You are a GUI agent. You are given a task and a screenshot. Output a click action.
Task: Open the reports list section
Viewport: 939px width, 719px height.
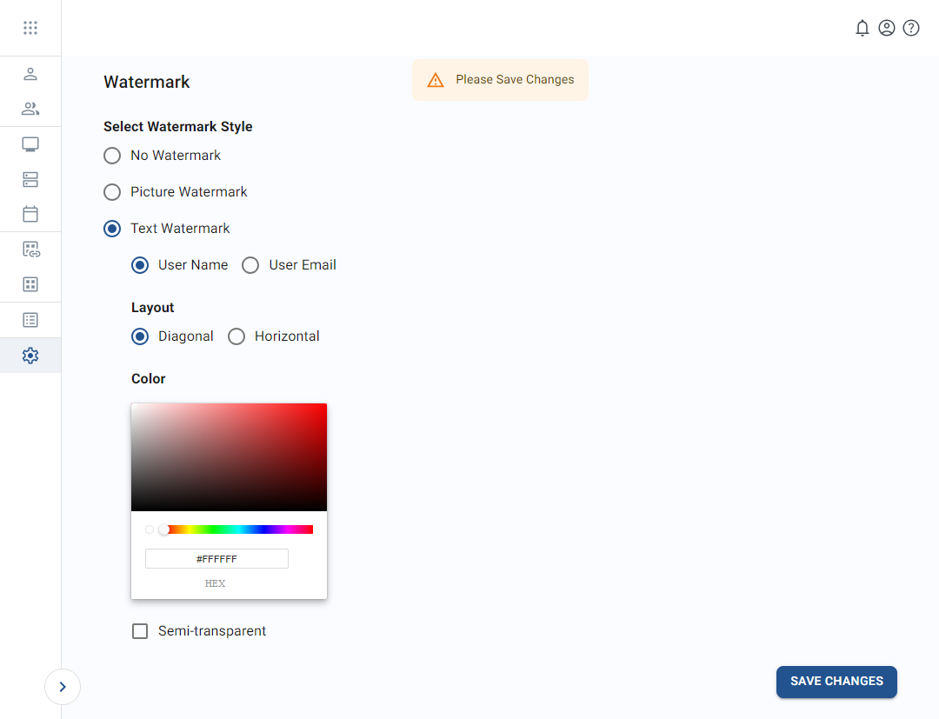pos(30,319)
